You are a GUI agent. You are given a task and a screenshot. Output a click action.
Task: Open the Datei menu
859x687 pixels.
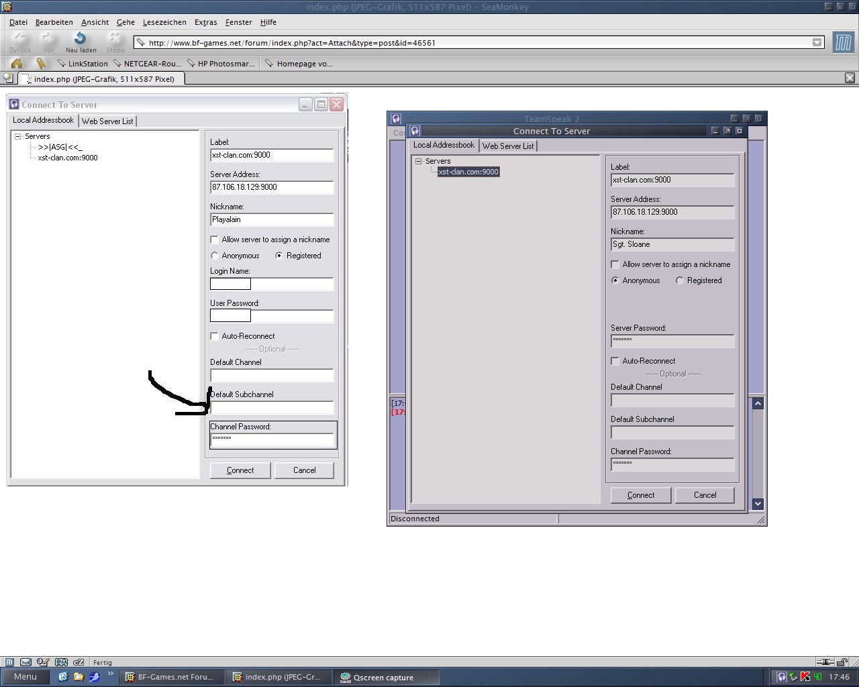(x=18, y=22)
